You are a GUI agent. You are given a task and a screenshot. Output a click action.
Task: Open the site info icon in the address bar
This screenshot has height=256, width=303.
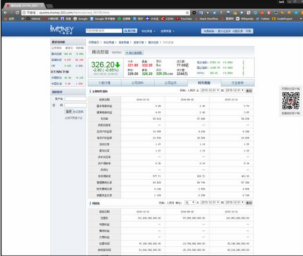(24, 12)
